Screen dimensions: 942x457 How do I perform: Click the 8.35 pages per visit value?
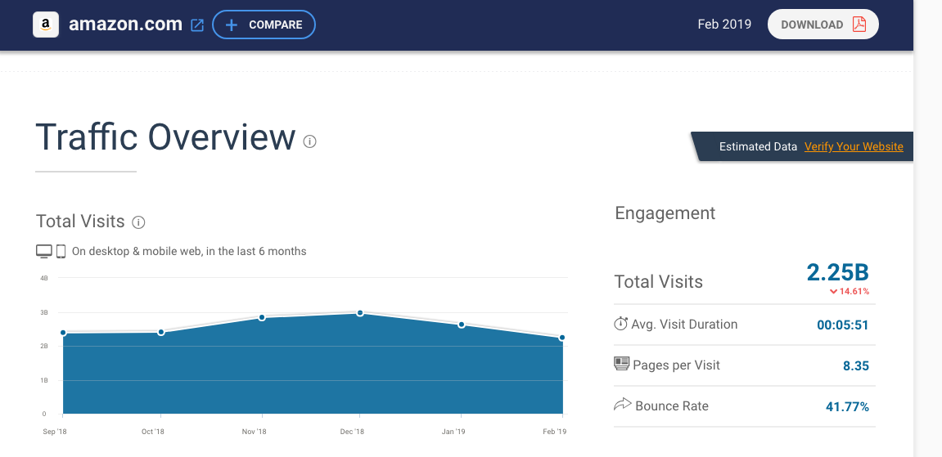coord(856,365)
